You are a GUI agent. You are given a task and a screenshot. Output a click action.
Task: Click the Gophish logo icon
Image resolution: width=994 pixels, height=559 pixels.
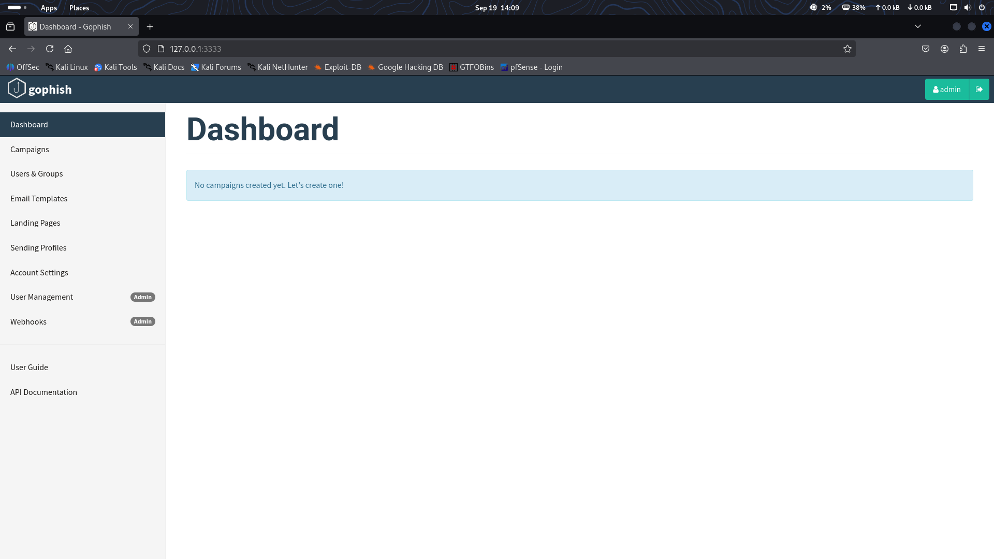[16, 89]
